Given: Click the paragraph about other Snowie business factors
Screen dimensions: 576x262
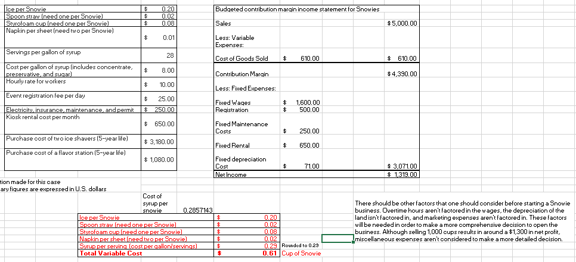Looking at the screenshot, I should 463,221.
